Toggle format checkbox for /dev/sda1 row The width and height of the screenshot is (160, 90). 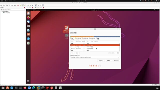point(84,45)
